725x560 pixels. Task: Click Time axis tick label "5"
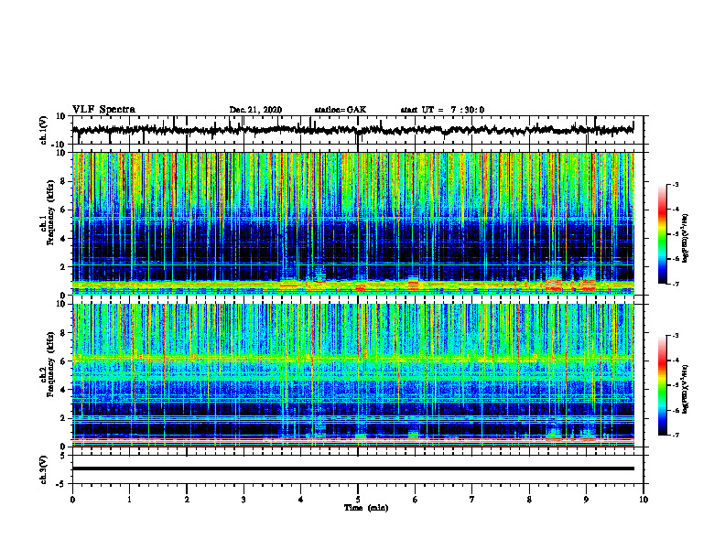pos(358,500)
